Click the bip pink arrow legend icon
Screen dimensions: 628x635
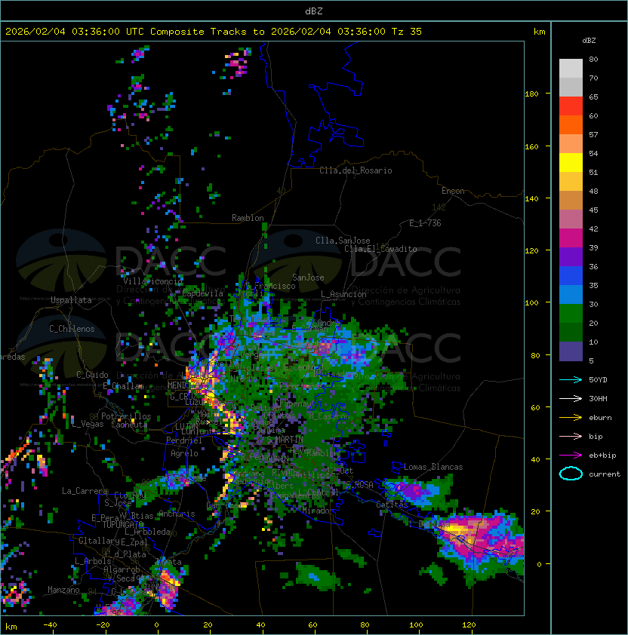point(571,436)
